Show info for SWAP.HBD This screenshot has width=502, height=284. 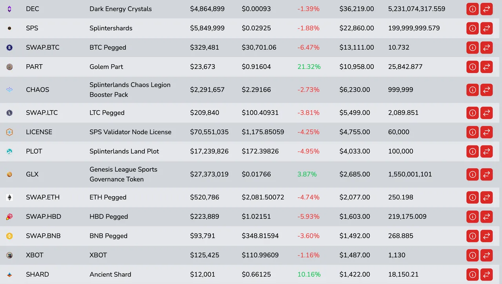click(473, 217)
